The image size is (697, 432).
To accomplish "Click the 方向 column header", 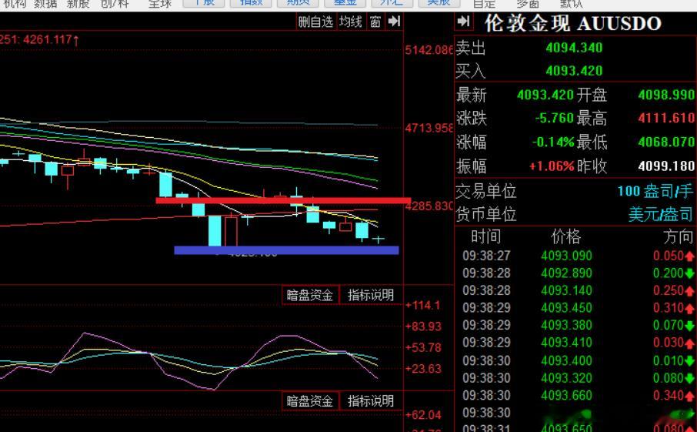I will [x=679, y=236].
